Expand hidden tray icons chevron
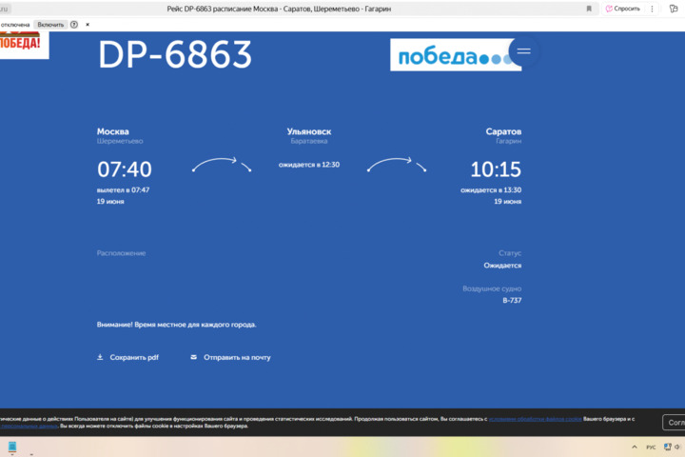 click(635, 447)
